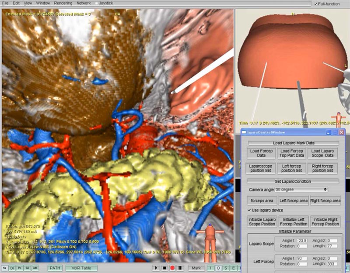Click the 'I' button beside Mark
Screen dimensions: 350x273
(x=210, y=268)
